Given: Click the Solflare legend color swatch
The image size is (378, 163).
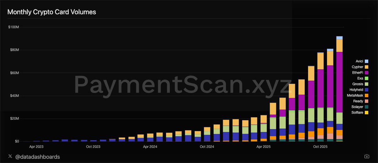Looking at the screenshot, I should coord(367,113).
